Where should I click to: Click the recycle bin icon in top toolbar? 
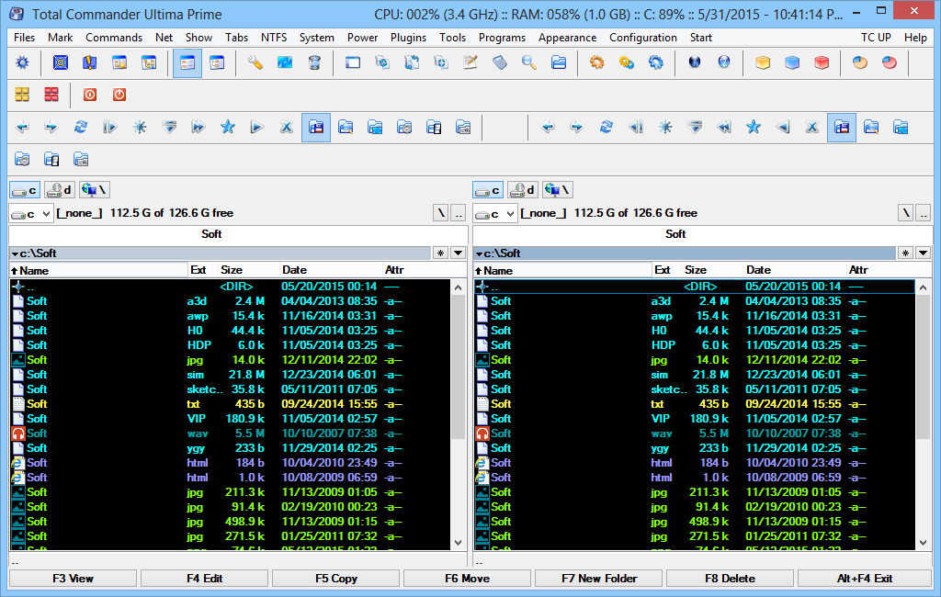(x=314, y=62)
